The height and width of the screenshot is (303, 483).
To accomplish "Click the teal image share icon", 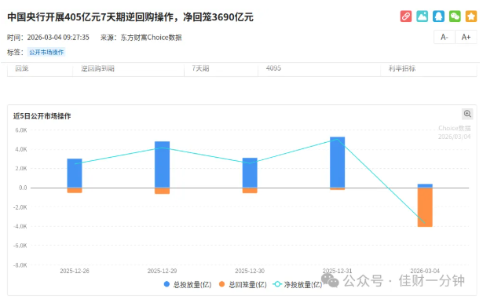I will [x=422, y=16].
